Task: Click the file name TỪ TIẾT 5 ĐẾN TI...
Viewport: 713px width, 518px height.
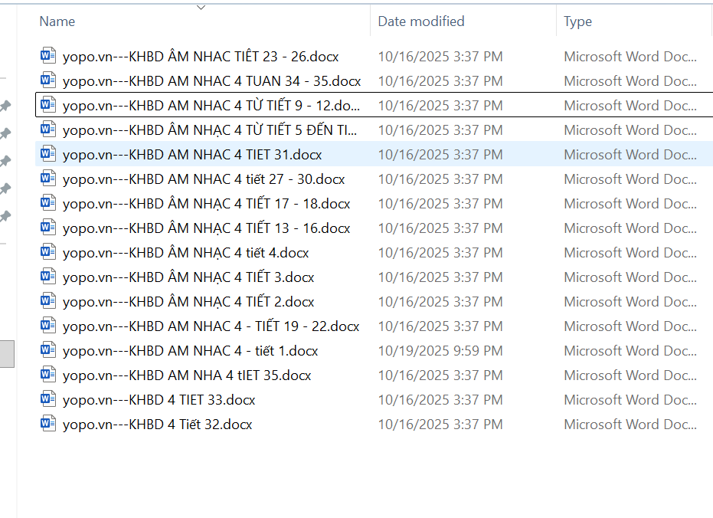Action: [x=209, y=130]
